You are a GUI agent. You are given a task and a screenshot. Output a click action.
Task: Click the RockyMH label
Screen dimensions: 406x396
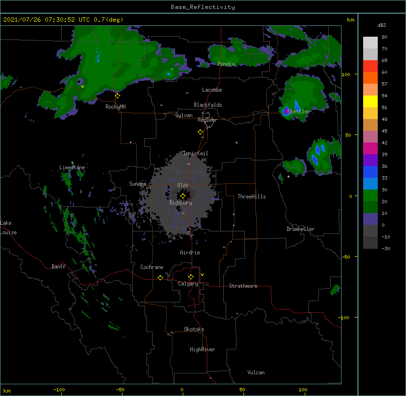coord(115,107)
